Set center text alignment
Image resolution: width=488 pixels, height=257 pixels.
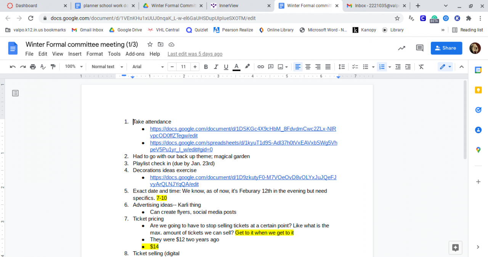click(x=308, y=67)
